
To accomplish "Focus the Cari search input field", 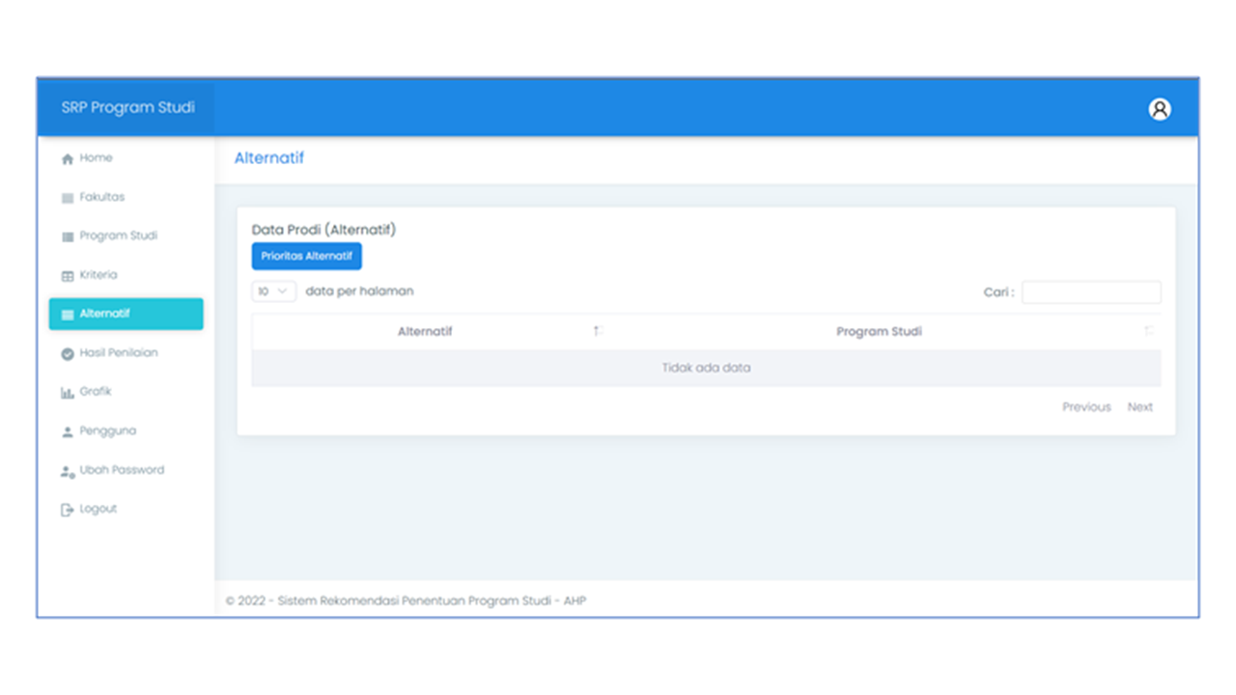I will (x=1091, y=292).
